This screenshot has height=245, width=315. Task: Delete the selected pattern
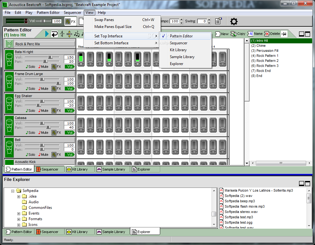(x=272, y=34)
